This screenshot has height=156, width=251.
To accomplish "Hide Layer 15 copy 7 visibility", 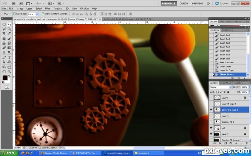I will tap(211, 110).
